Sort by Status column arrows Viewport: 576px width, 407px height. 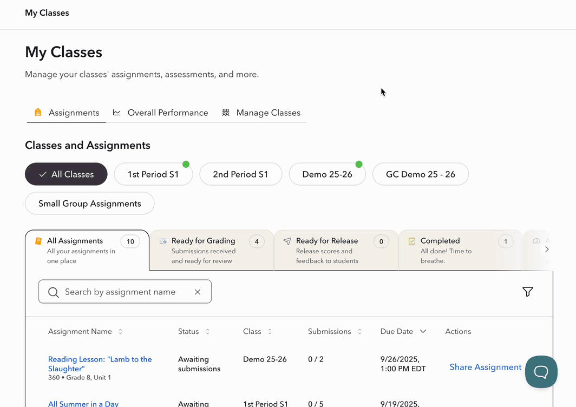pos(207,331)
